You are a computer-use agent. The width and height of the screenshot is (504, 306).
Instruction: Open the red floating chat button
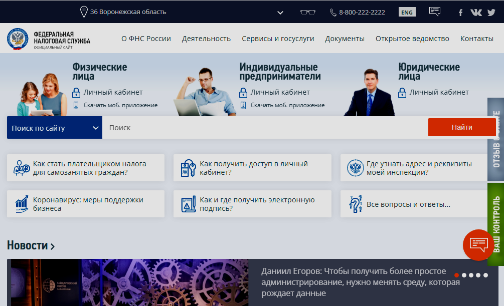(x=478, y=244)
